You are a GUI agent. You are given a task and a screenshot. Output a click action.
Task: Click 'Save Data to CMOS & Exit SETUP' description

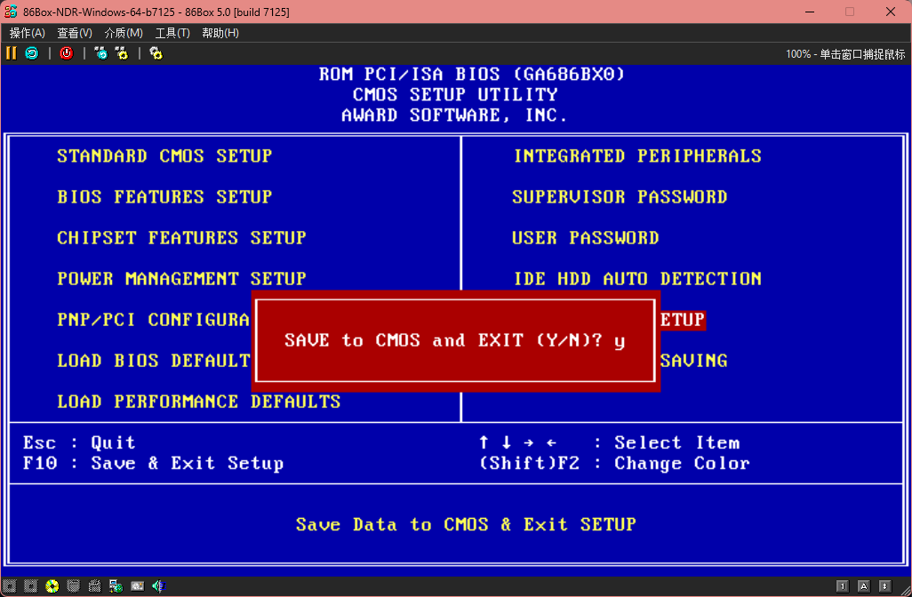pyautogui.click(x=466, y=524)
